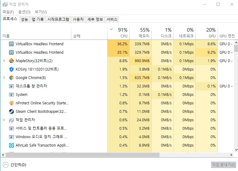Click the vertical scrollbar down arrow
238x171 pixels.
click(x=236, y=150)
